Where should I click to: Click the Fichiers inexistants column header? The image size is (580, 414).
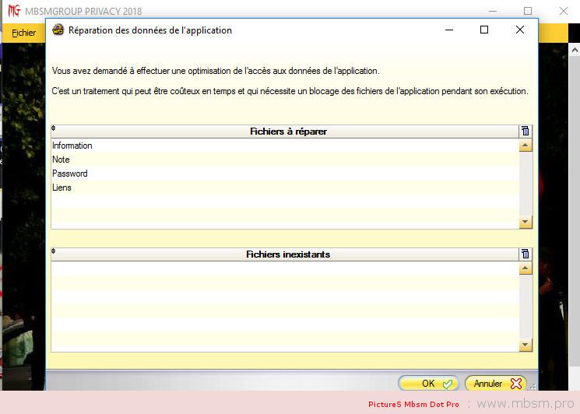(x=288, y=254)
